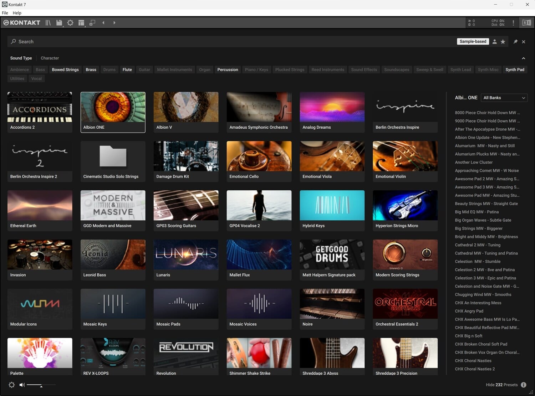Open the gear settings in the top toolbar
This screenshot has width=535, height=396.
(70, 23)
